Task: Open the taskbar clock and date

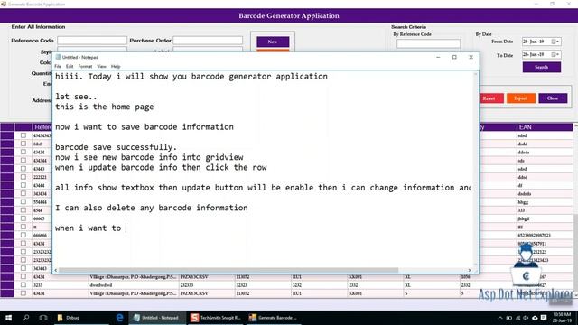Action: tap(562, 317)
